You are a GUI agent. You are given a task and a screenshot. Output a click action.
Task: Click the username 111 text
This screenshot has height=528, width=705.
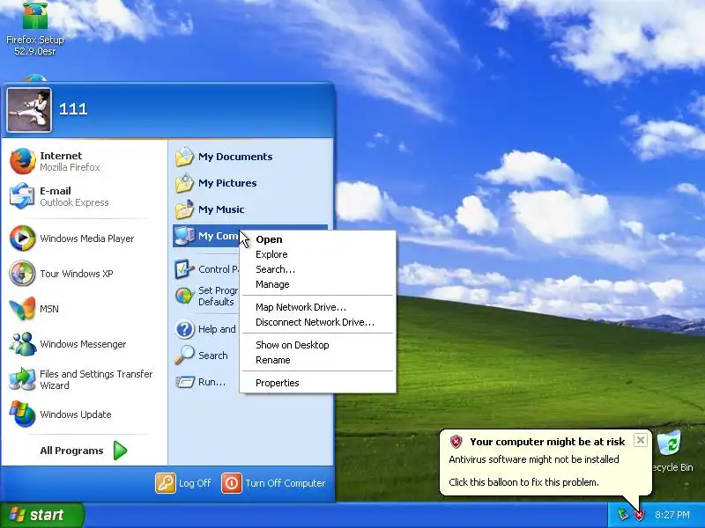[x=73, y=109]
